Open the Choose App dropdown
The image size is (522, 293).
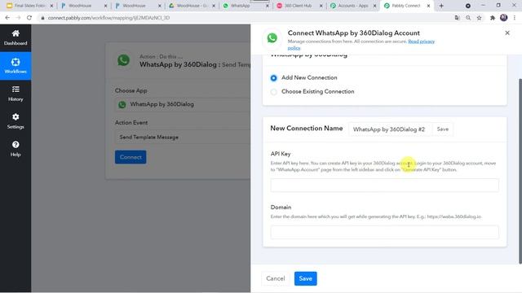(x=183, y=104)
